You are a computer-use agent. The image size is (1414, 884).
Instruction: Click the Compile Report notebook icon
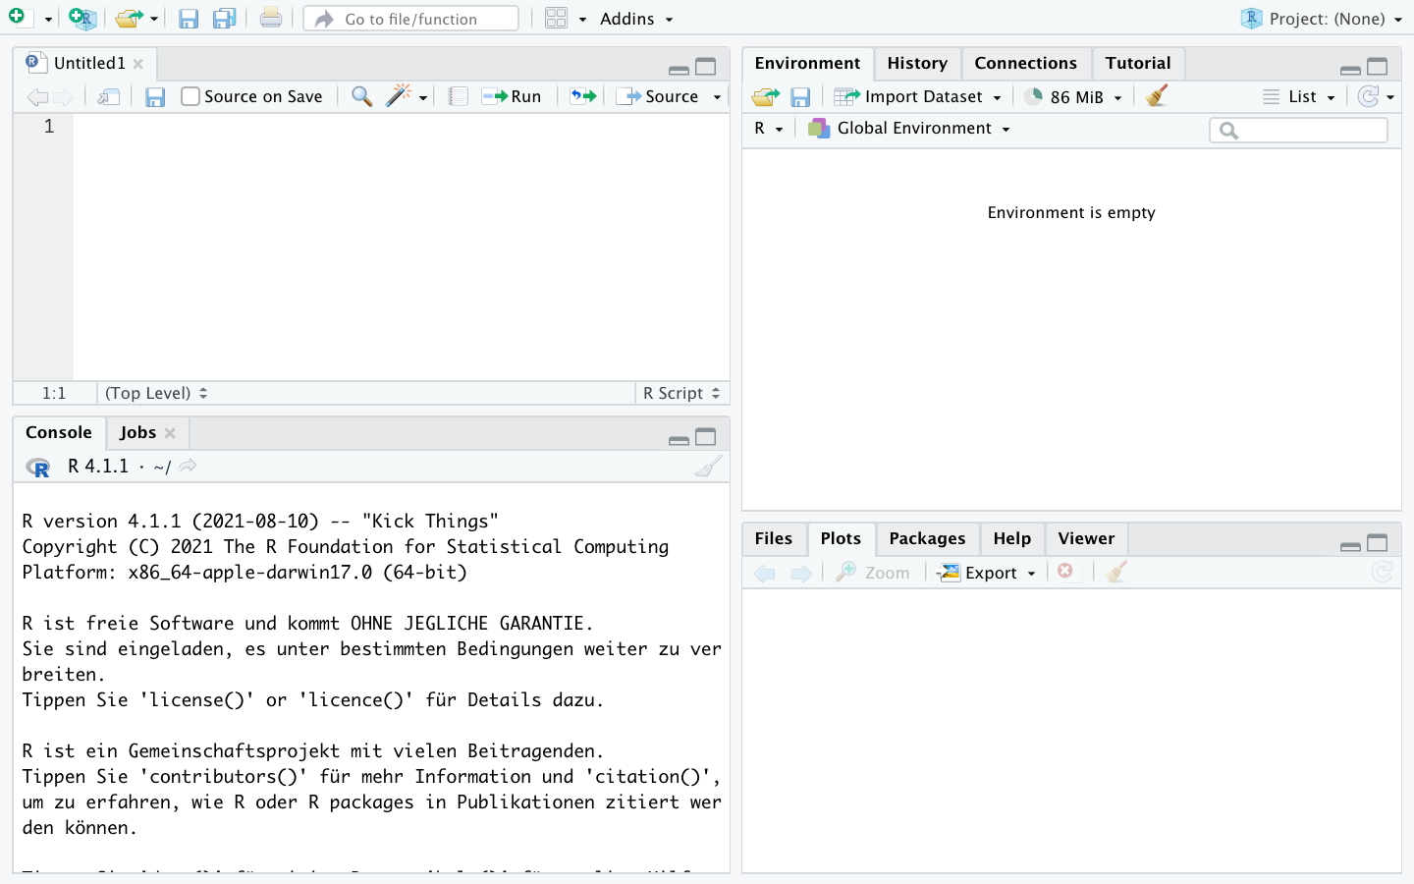pos(458,96)
